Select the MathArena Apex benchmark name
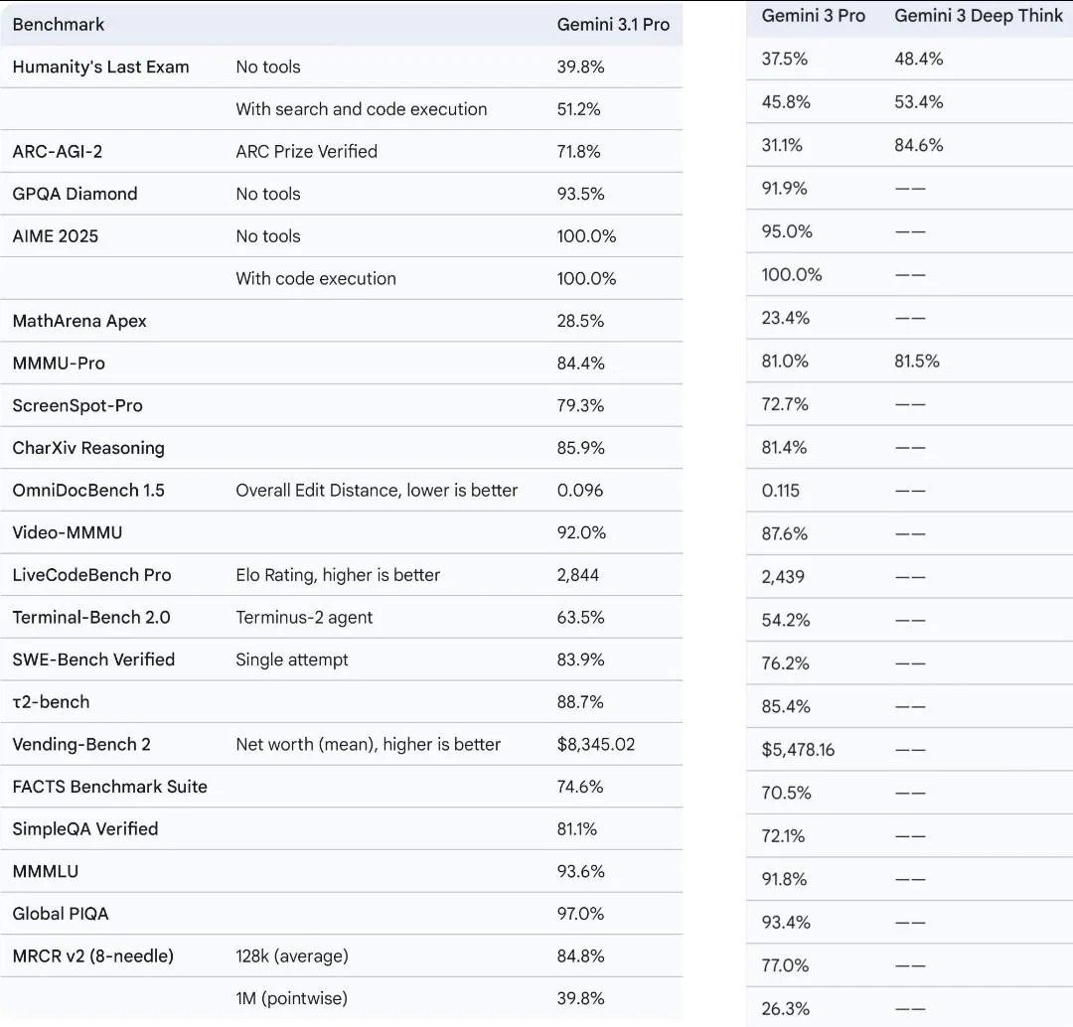 point(79,321)
